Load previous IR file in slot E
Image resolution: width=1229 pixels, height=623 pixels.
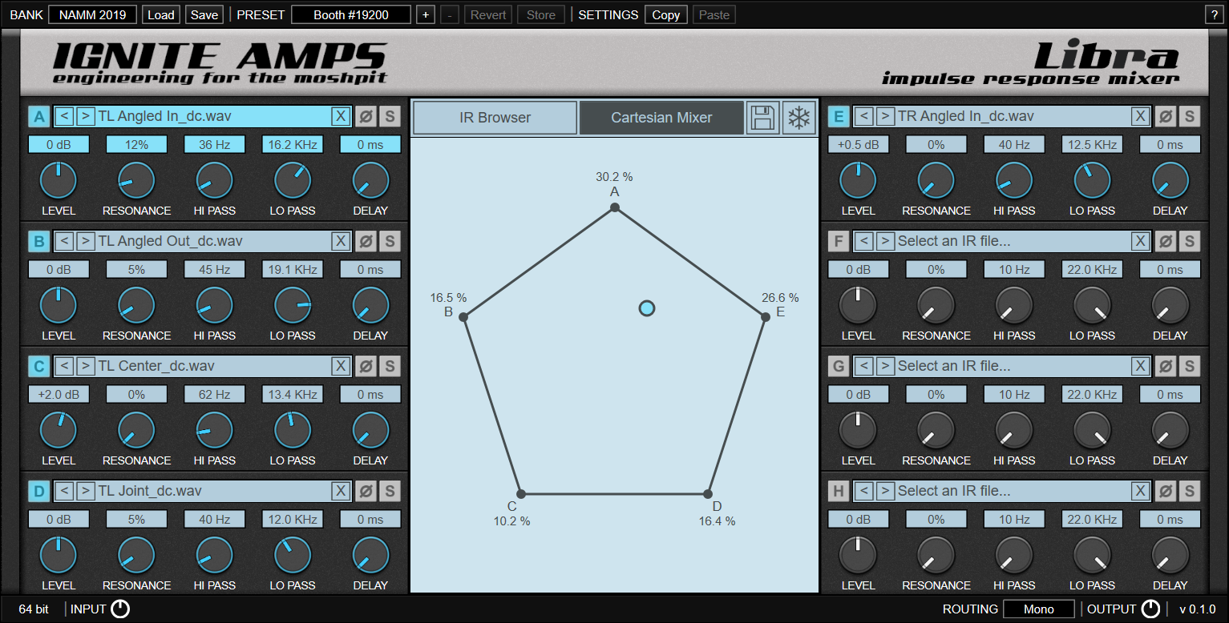point(863,116)
